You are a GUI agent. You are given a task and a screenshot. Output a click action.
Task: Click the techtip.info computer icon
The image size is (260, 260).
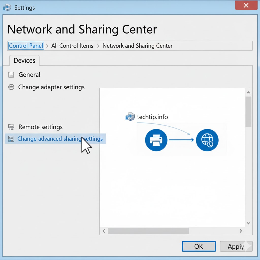coord(130,117)
